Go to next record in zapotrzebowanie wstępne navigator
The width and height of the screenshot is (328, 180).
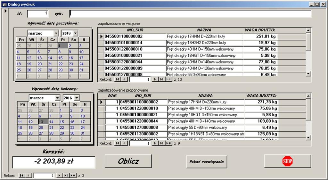pyautogui.click(x=155, y=79)
